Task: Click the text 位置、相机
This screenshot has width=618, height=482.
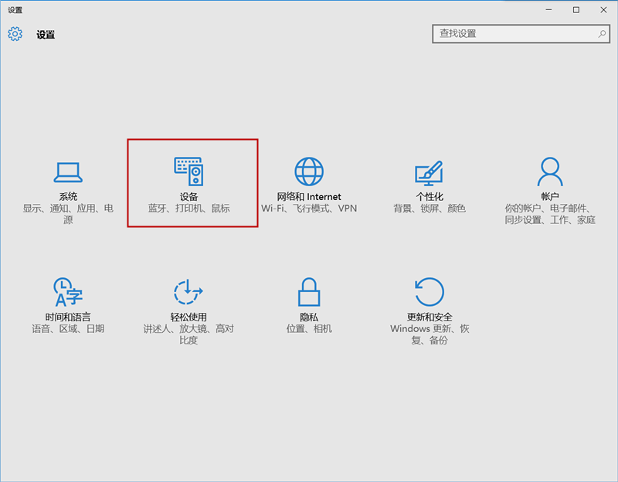Action: click(x=309, y=328)
